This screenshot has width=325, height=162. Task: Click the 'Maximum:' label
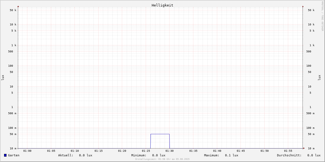(x=212, y=155)
